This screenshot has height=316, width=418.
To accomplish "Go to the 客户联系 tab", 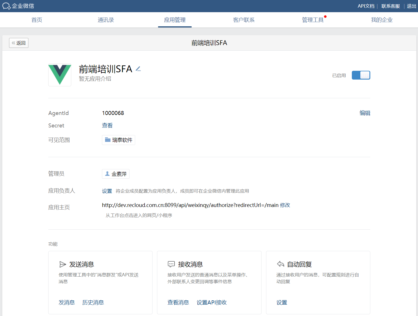I will [x=244, y=20].
